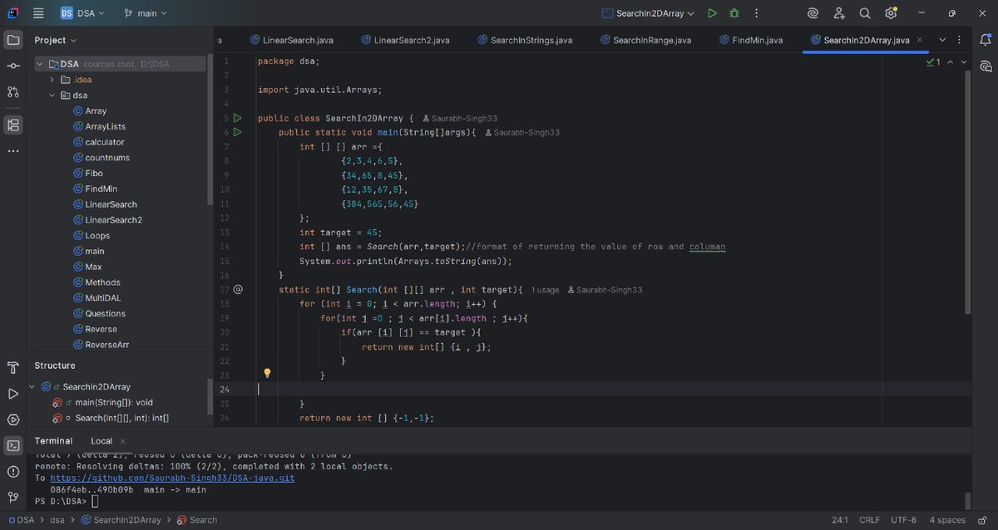
Task: Open the Pull Requests tool window icon
Action: click(13, 91)
